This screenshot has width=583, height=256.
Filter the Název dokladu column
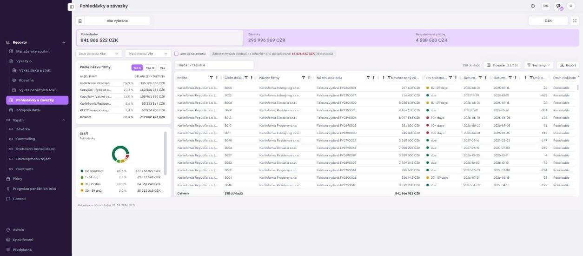[368, 78]
